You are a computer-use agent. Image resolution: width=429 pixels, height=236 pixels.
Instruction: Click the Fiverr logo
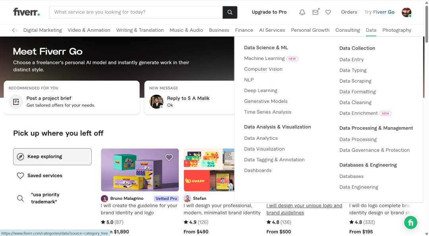click(x=27, y=12)
